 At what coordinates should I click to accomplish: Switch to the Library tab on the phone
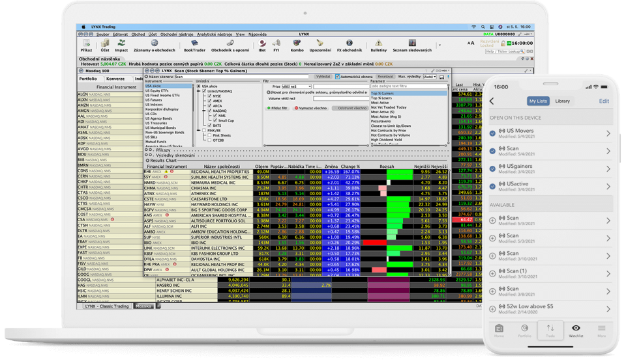click(x=562, y=101)
